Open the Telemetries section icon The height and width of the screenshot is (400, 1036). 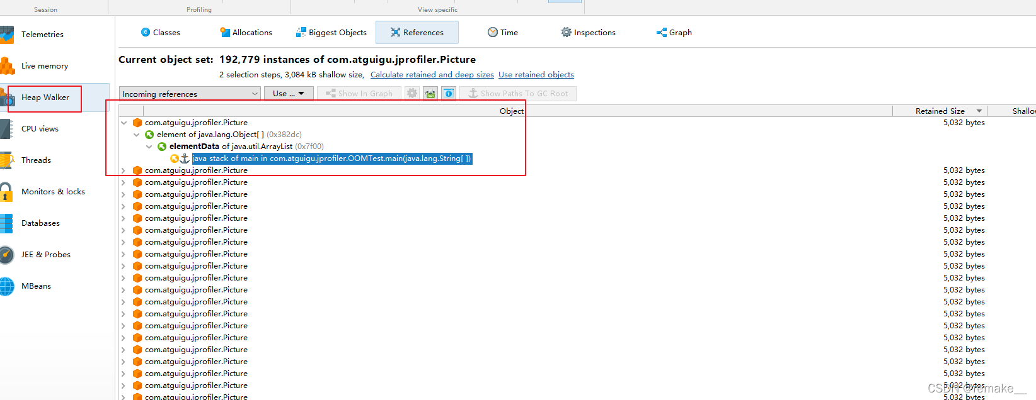click(7, 35)
